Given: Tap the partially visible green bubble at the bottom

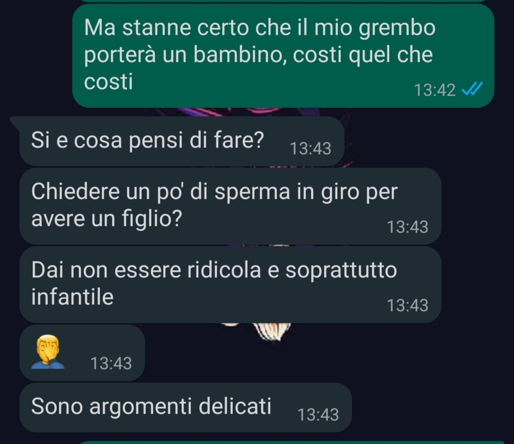Looking at the screenshot, I should 292,443.
